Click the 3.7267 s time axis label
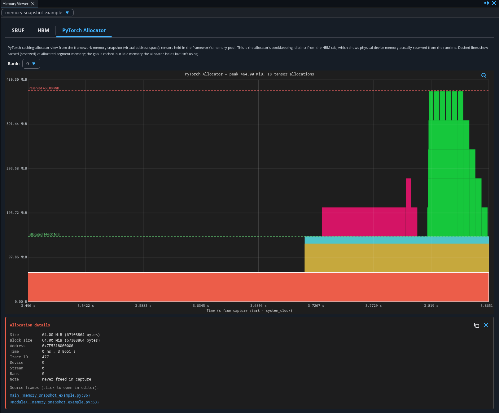 tap(316, 306)
